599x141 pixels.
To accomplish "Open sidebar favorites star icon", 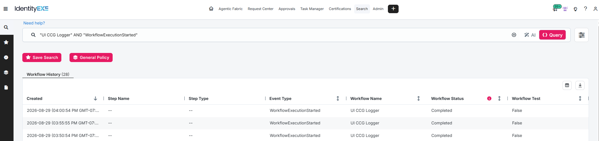I will 6,42.
